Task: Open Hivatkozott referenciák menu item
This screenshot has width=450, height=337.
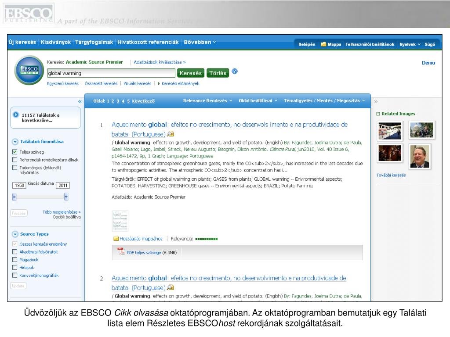Action: click(148, 42)
